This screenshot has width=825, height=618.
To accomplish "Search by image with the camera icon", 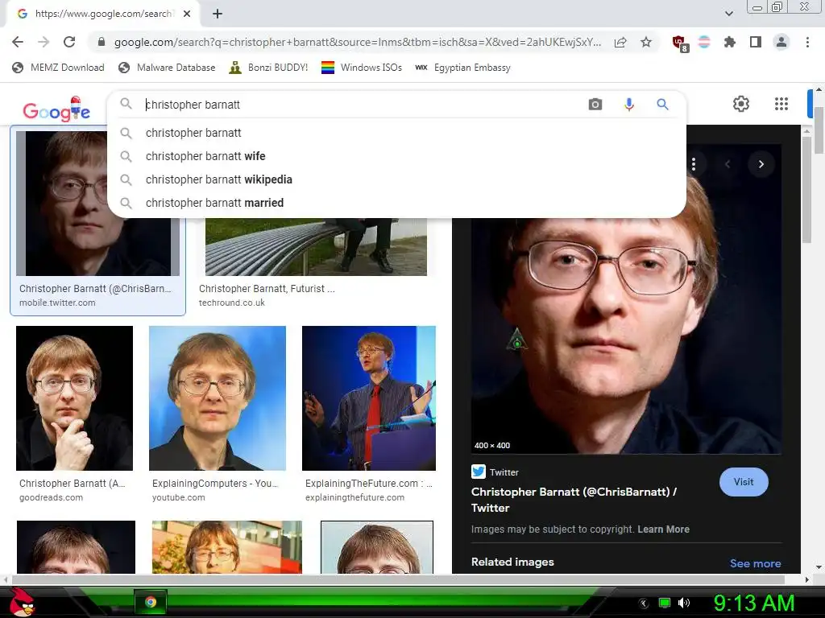I will tap(595, 104).
